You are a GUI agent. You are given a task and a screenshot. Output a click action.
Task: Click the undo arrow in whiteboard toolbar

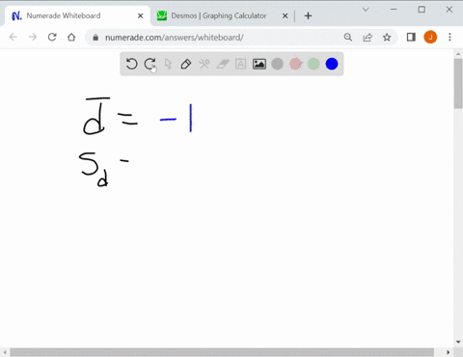point(131,64)
